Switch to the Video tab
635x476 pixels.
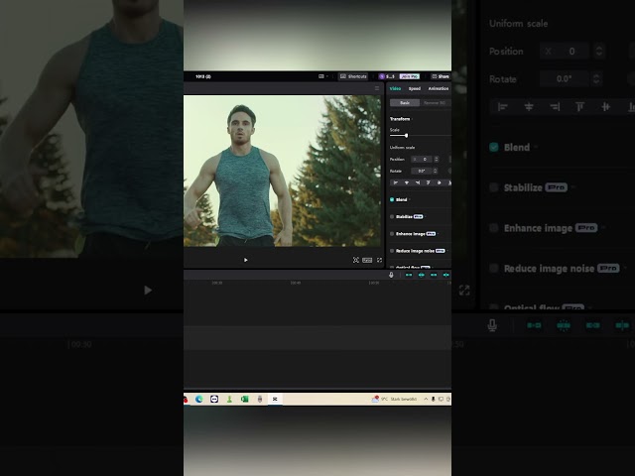(x=395, y=88)
